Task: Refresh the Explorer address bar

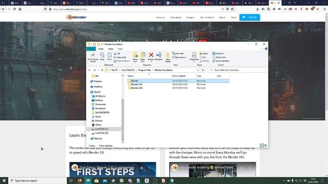Action: coord(203,70)
